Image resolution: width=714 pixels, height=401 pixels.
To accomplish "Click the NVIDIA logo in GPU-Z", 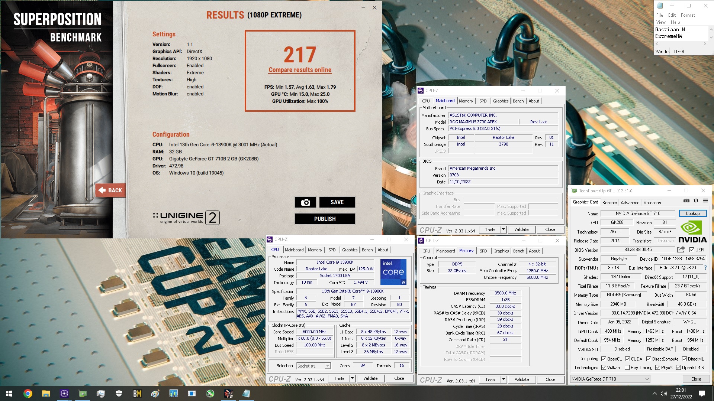I will pos(692,232).
